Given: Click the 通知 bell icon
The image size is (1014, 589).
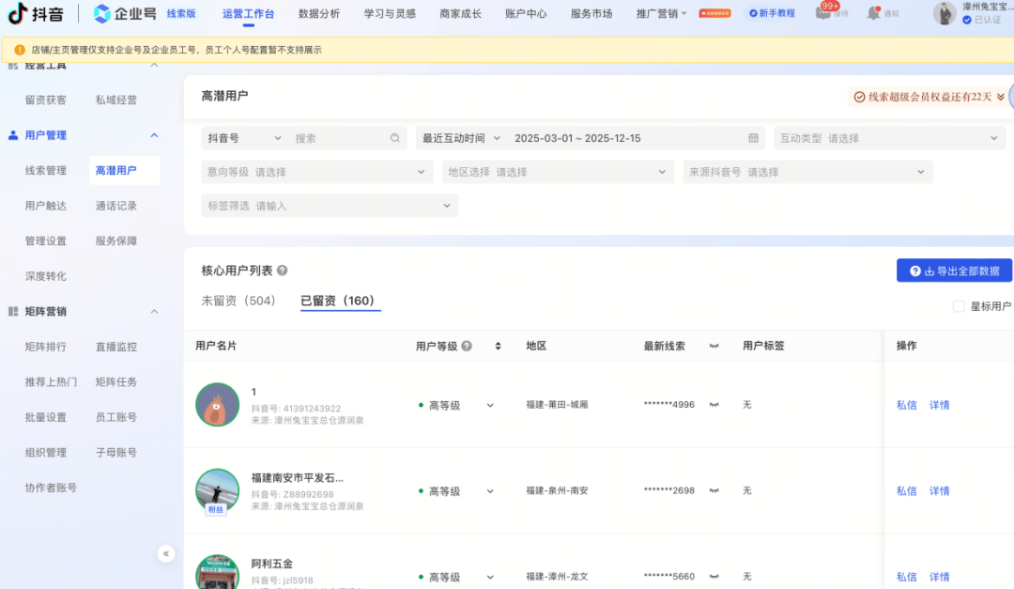Looking at the screenshot, I should tap(874, 11).
